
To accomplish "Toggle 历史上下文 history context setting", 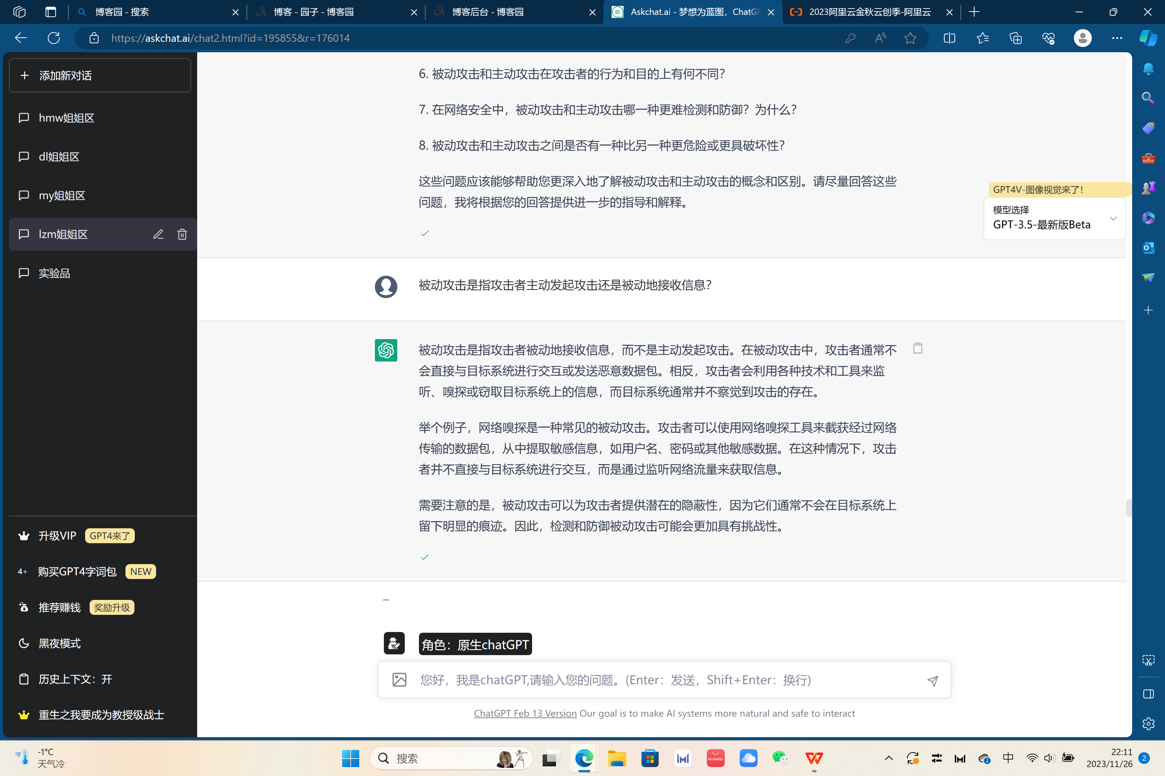I will click(x=75, y=679).
